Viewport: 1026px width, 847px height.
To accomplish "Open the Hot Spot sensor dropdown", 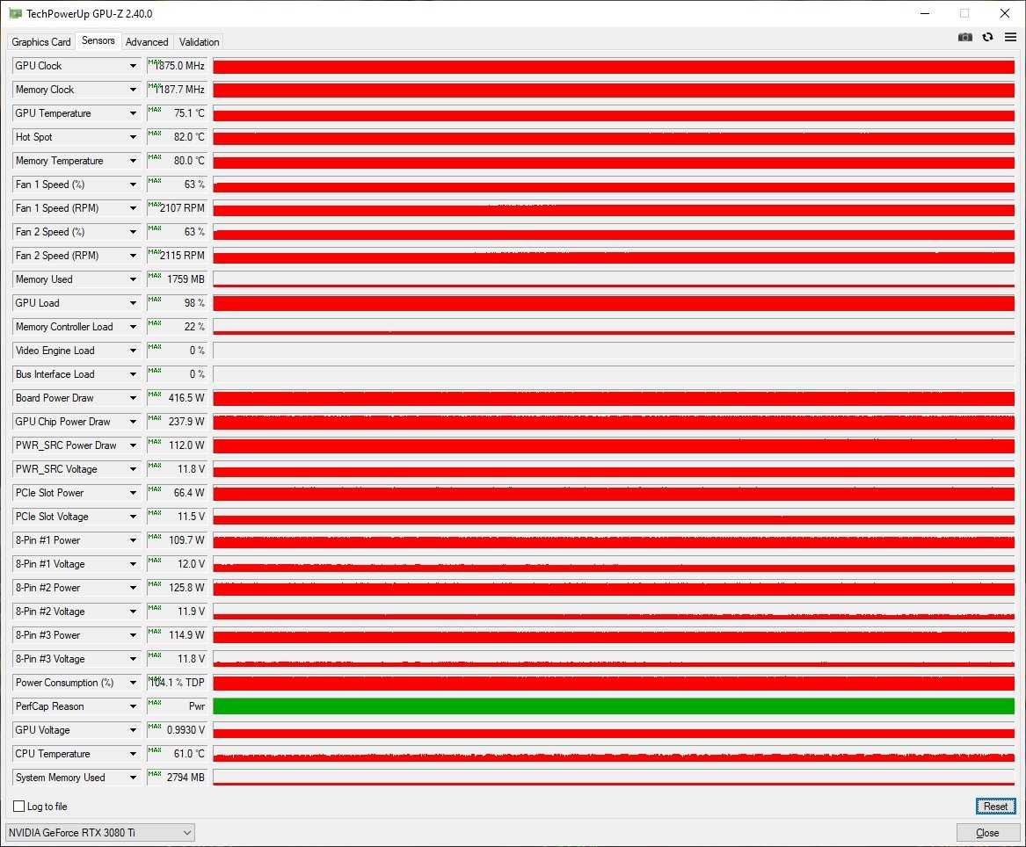I will pyautogui.click(x=134, y=137).
